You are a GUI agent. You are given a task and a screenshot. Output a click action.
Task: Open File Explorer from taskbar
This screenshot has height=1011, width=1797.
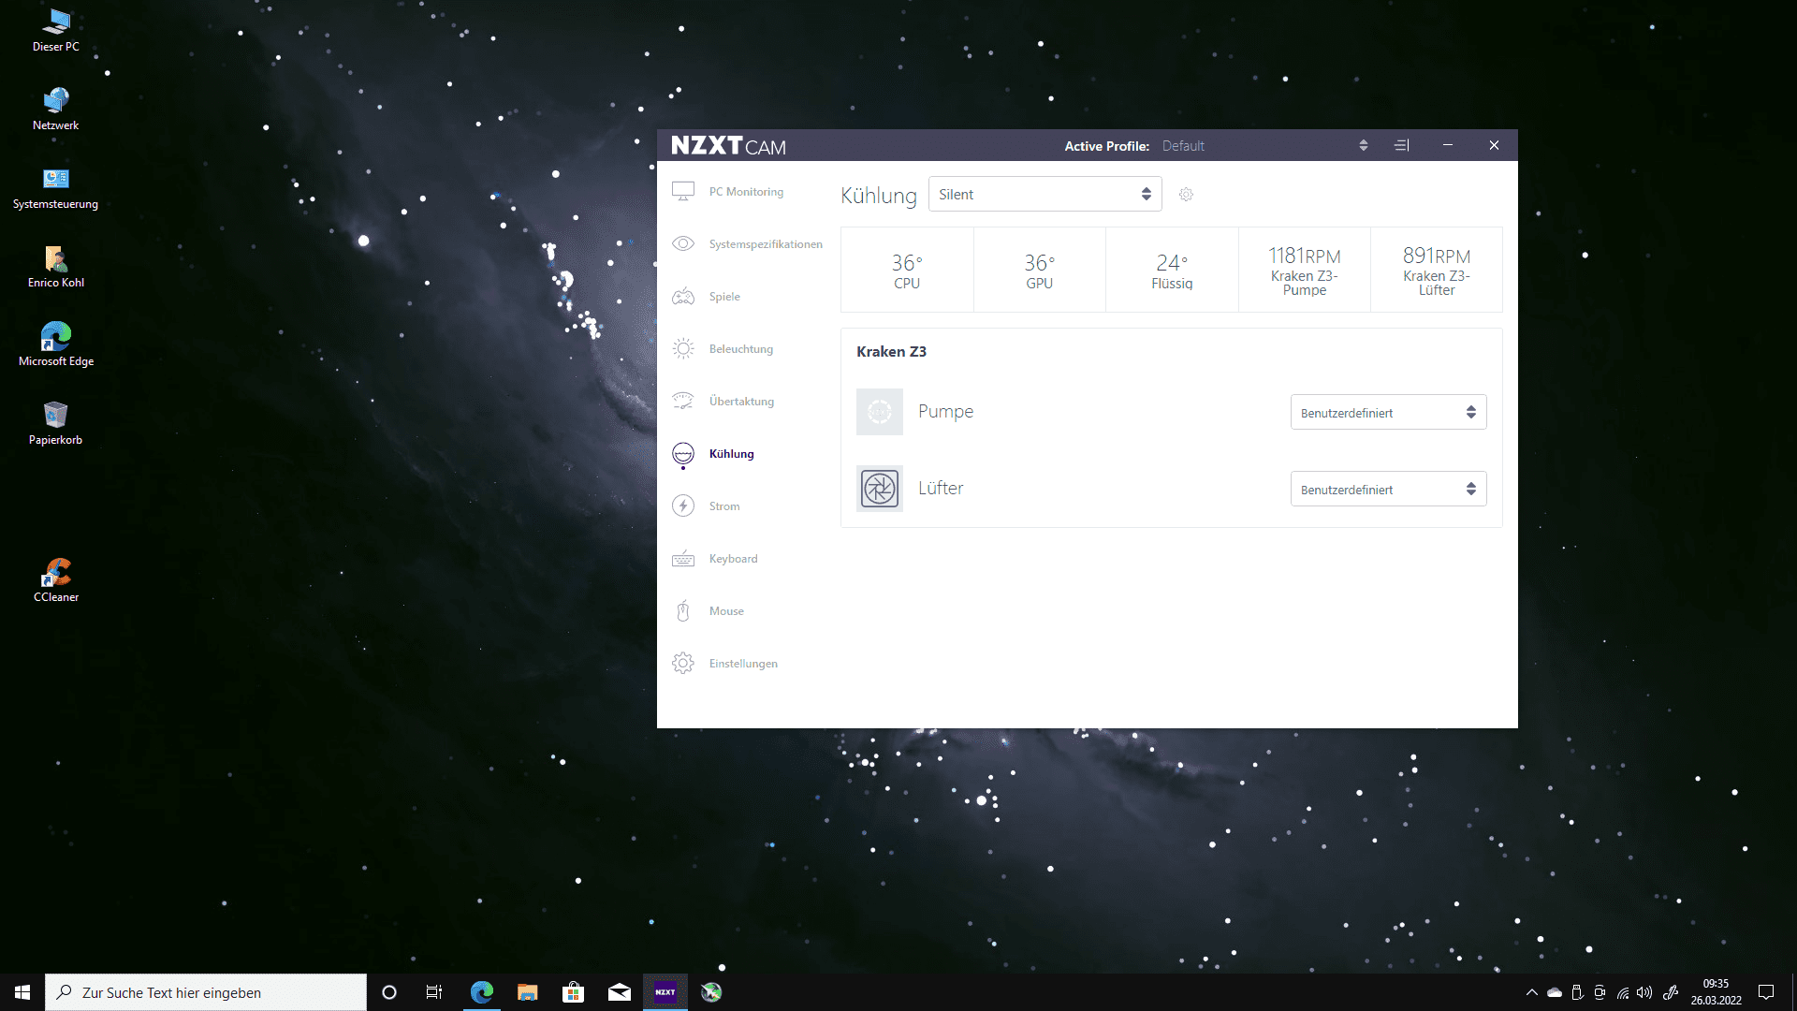(x=528, y=992)
